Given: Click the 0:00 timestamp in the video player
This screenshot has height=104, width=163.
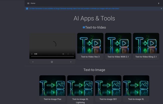Looking at the screenshot, I should [36, 54].
